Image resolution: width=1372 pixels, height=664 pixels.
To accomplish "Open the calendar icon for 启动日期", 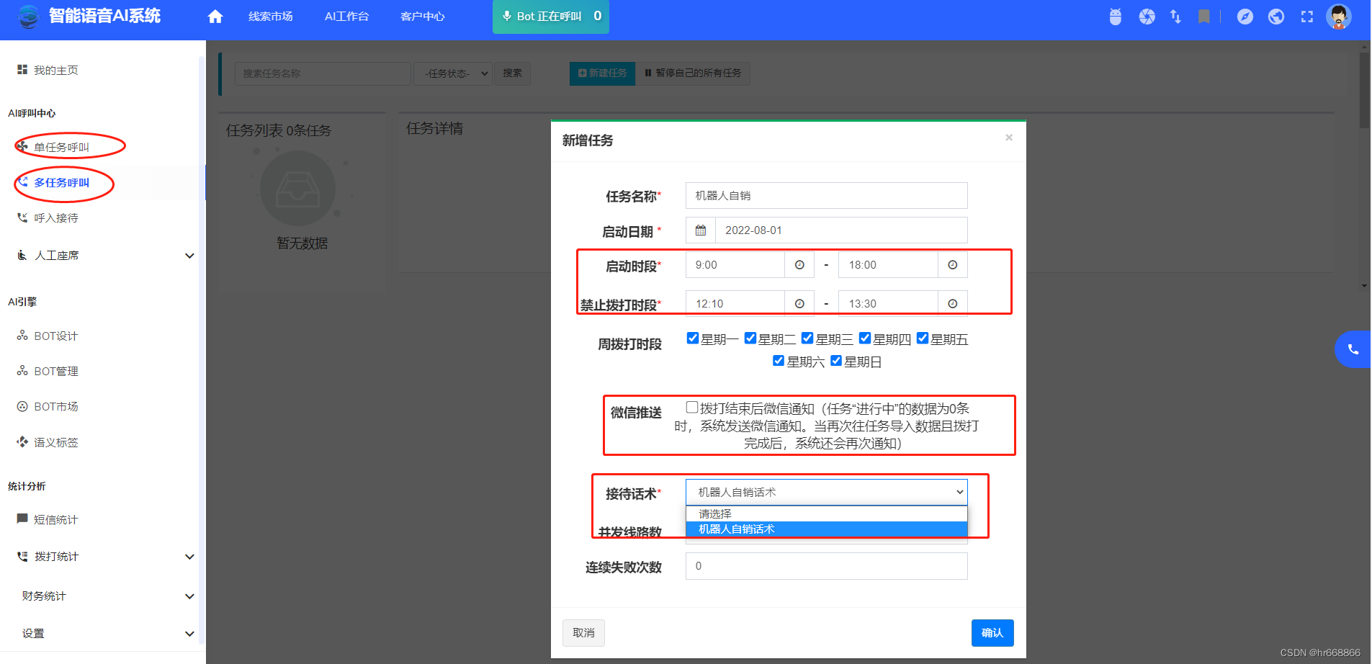I will pyautogui.click(x=700, y=230).
